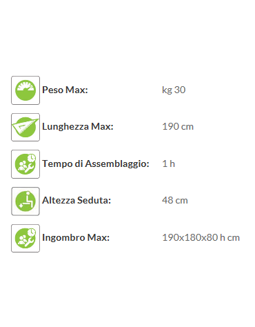Click the weight gauge icon beside Peso Max
The image size is (255, 327).
click(25, 90)
